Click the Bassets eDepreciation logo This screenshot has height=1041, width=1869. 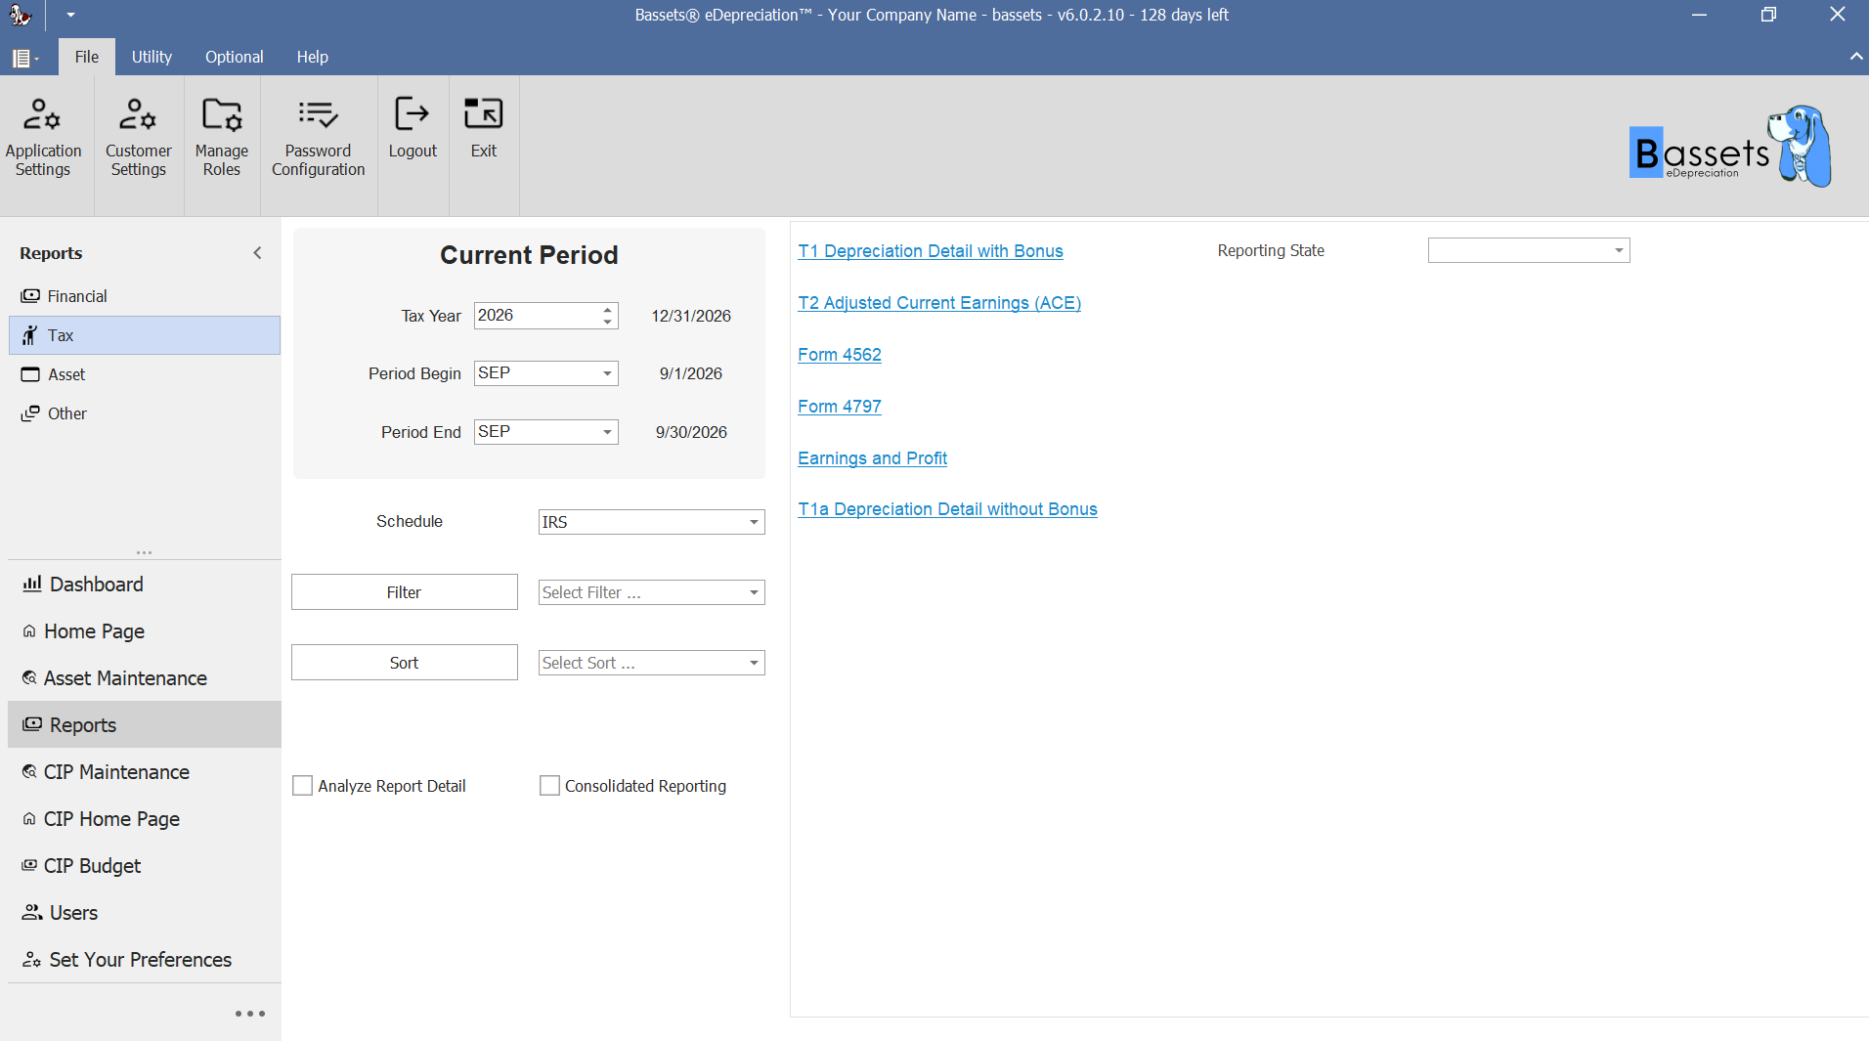pos(1730,147)
